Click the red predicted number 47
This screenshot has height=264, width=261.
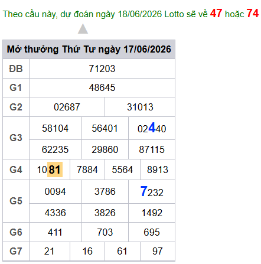click(216, 14)
